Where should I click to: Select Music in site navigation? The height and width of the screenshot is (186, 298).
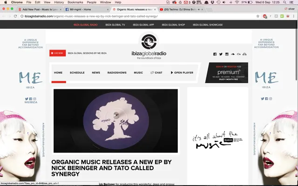138,73
